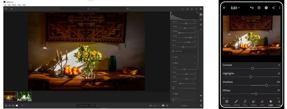287x109 pixels.
Task: Select the Healing tab in mobile app
Action: click(x=236, y=103)
